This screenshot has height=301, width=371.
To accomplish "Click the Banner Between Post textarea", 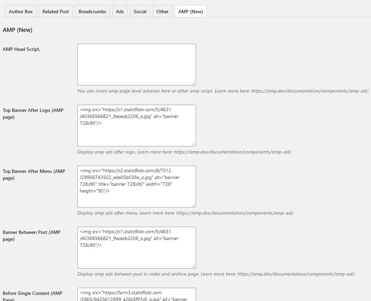I will tap(136, 247).
